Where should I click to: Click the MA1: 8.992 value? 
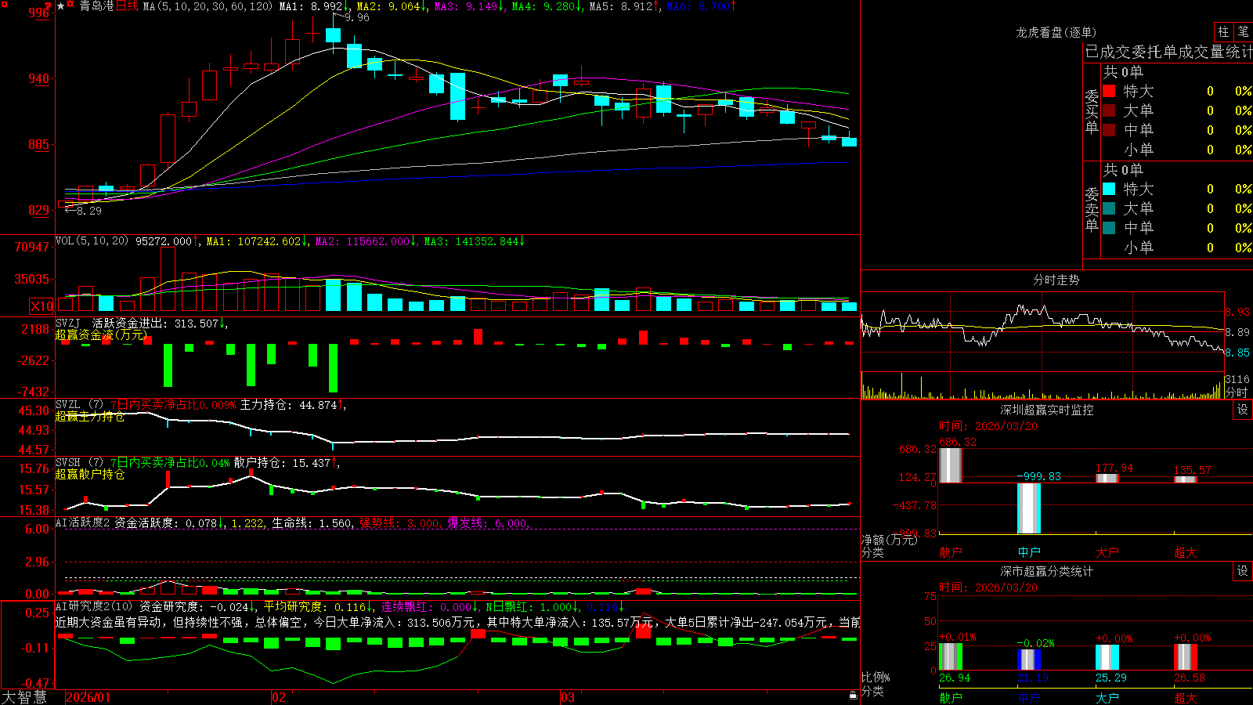pyautogui.click(x=313, y=6)
